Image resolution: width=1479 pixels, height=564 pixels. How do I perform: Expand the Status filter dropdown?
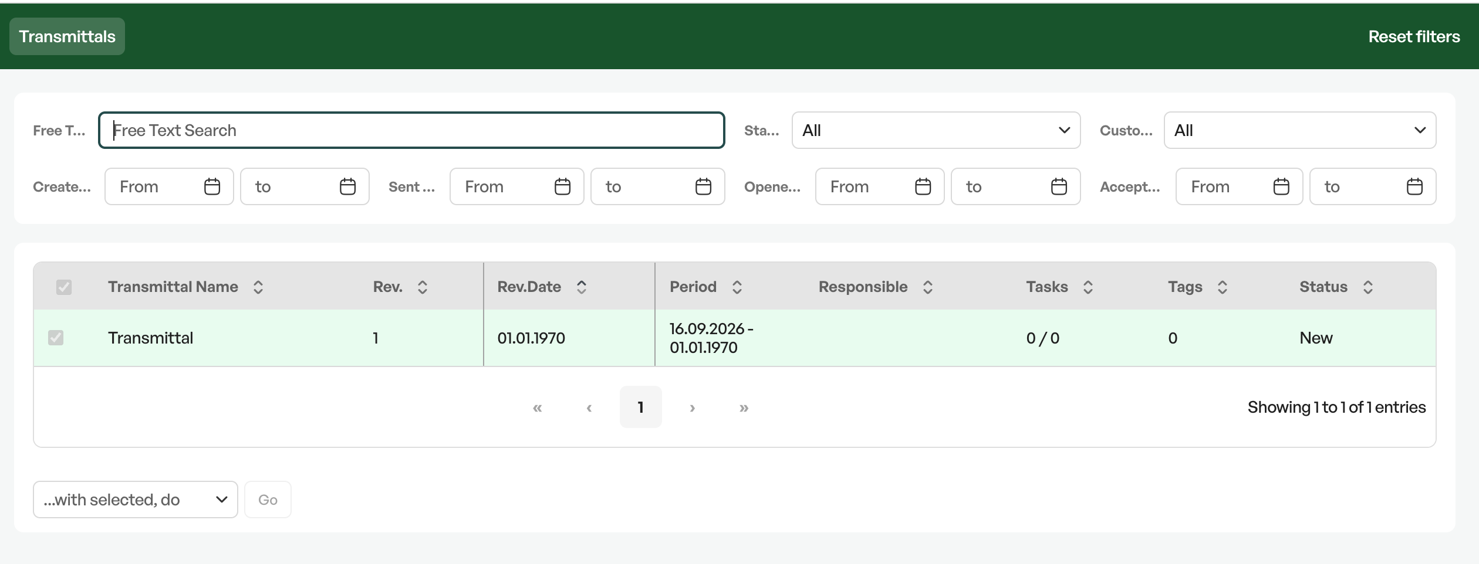pos(936,130)
